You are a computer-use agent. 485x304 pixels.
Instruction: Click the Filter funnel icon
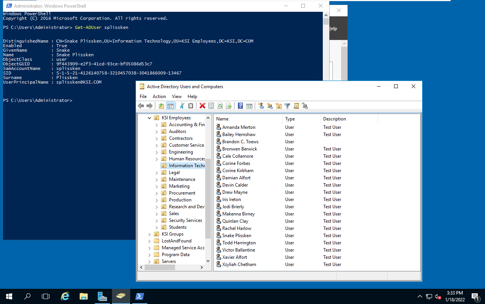click(x=287, y=106)
